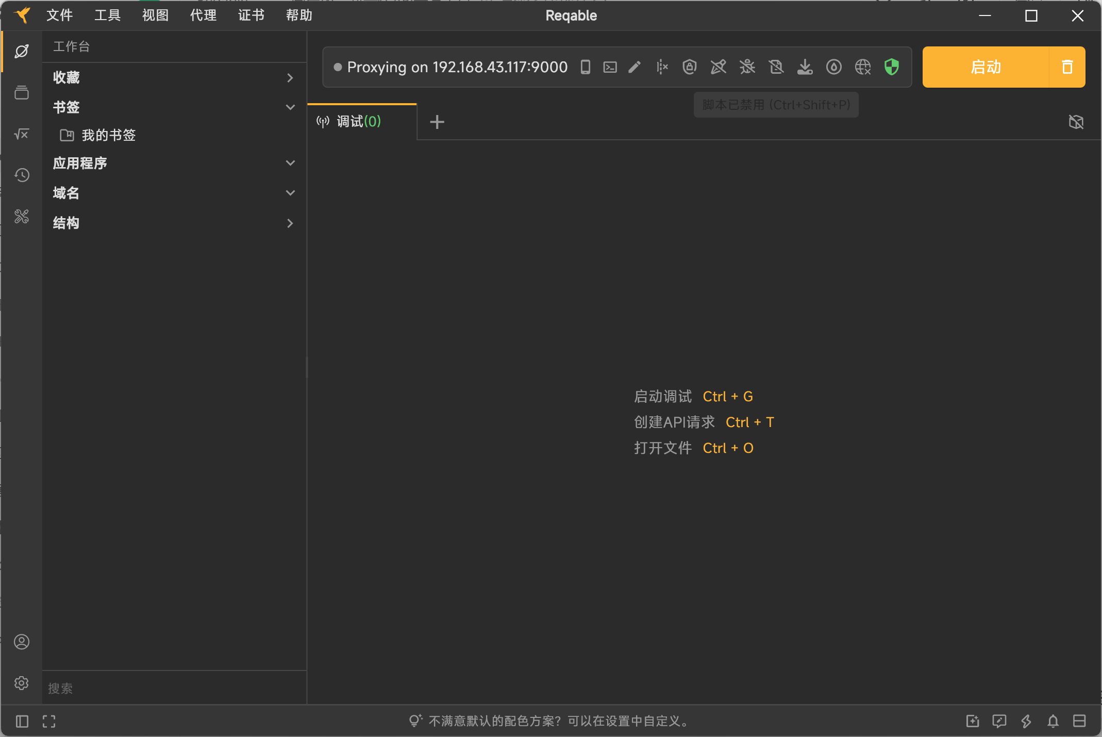The width and height of the screenshot is (1102, 737).
Task: Open the collections stack icon in sidebar
Action: click(22, 93)
